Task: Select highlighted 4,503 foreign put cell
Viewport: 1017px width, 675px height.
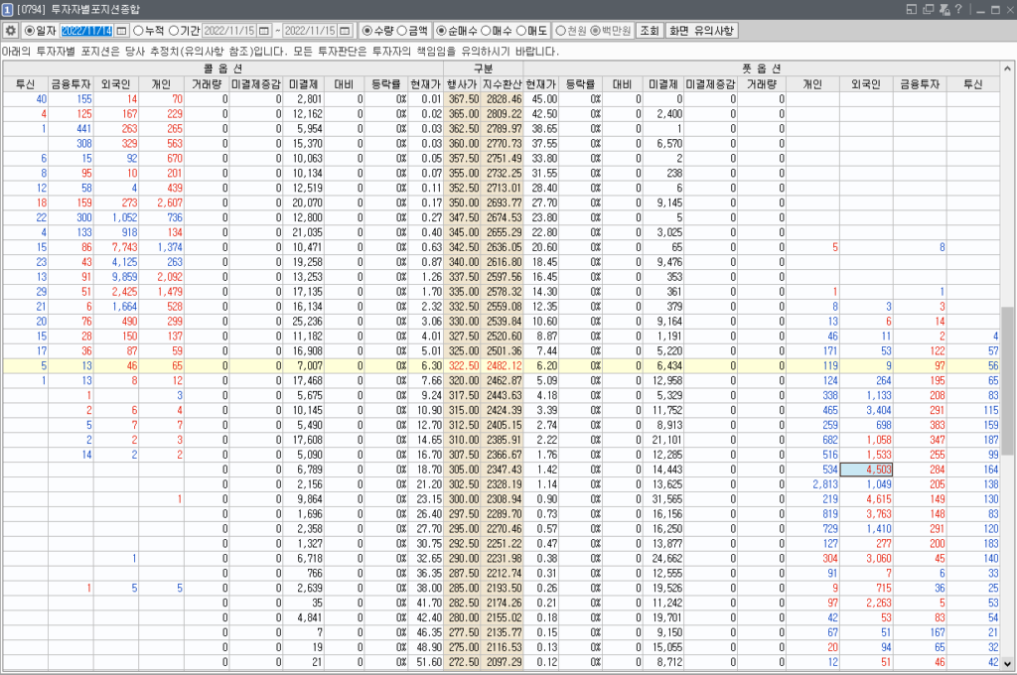Action: coord(866,470)
